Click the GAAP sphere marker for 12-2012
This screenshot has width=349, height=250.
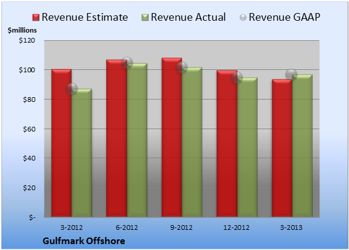coord(237,78)
